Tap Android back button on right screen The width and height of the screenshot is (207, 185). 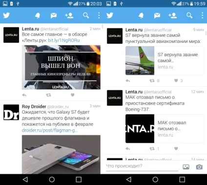[x=129, y=180]
